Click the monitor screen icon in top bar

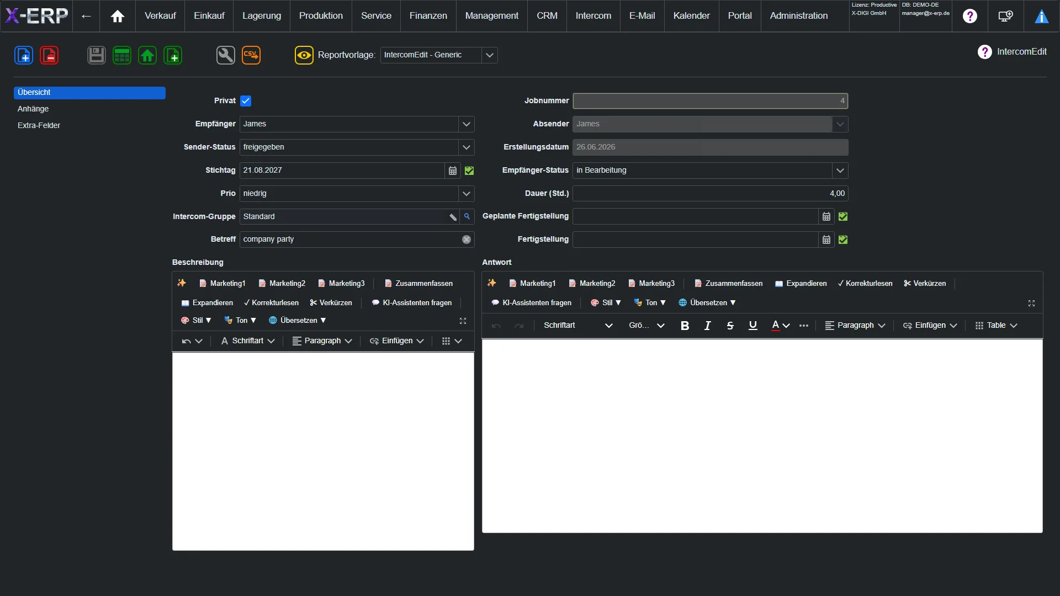point(1005,16)
